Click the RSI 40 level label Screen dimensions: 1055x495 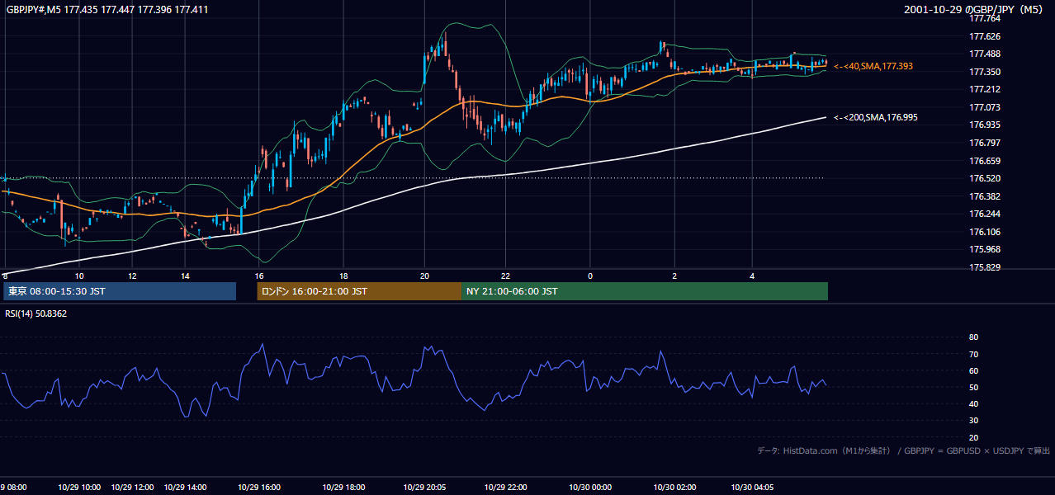coord(973,403)
